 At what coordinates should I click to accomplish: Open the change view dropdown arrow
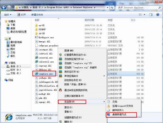pos(144,15)
